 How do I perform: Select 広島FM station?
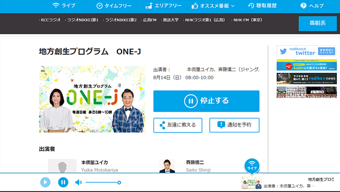point(149,20)
